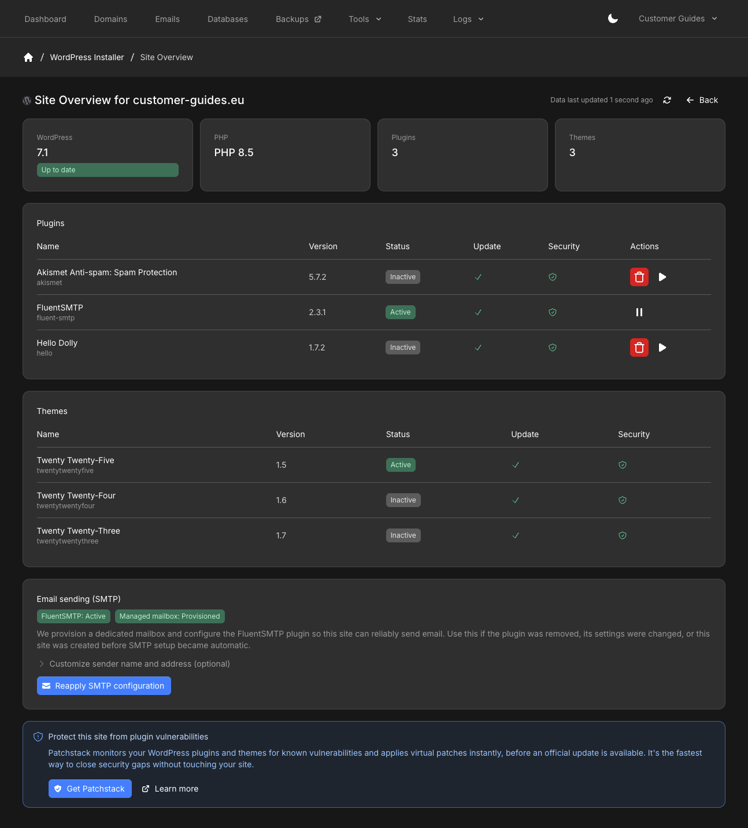Click the Back button

coord(702,100)
